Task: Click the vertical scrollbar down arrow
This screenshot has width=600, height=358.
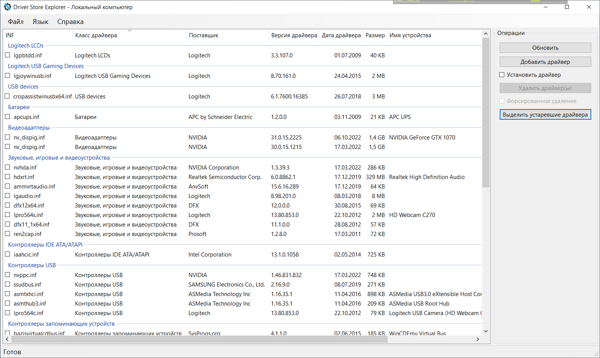Action: [486, 331]
